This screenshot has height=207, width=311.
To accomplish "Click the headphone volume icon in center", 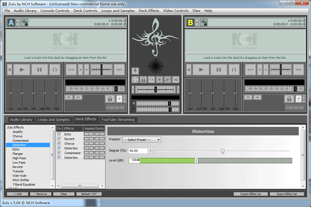I will click(x=133, y=110).
